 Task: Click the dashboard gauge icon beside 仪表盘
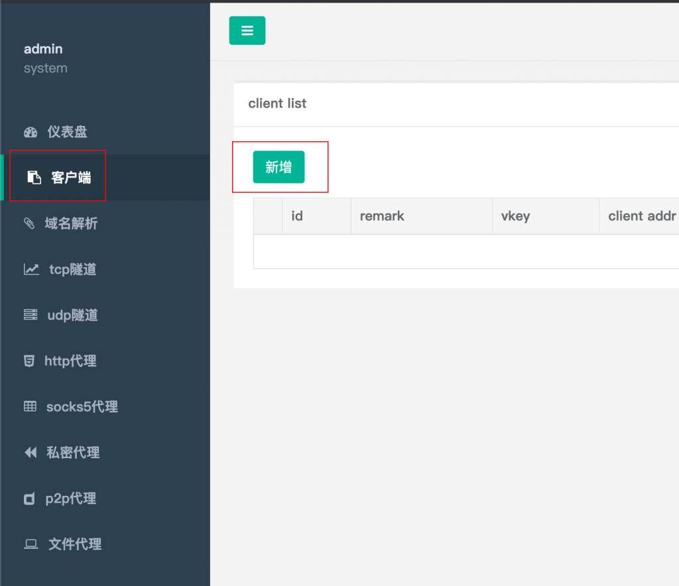coord(31,132)
